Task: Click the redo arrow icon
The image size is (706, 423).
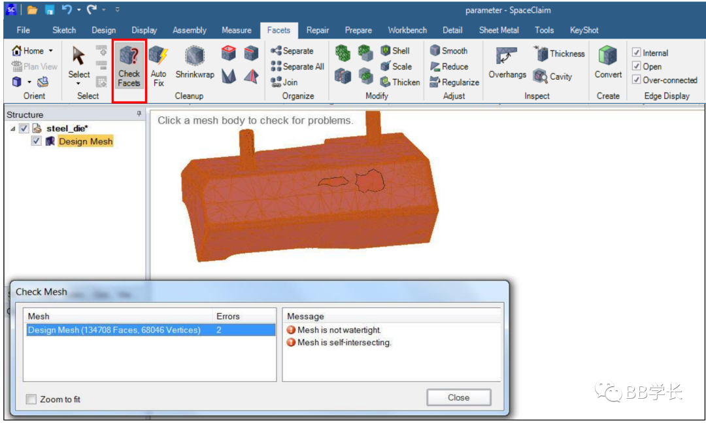Action: tap(92, 9)
